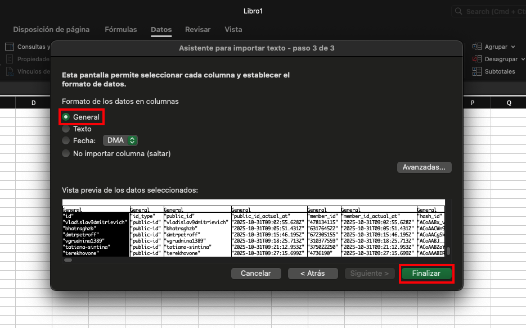
Task: Click the Agrupar icon
Action: 477,47
